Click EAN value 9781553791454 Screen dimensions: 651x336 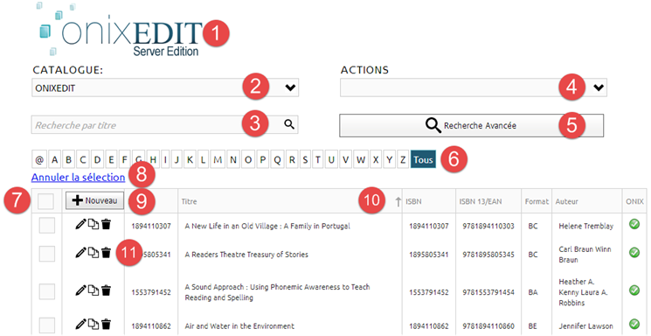tap(488, 292)
